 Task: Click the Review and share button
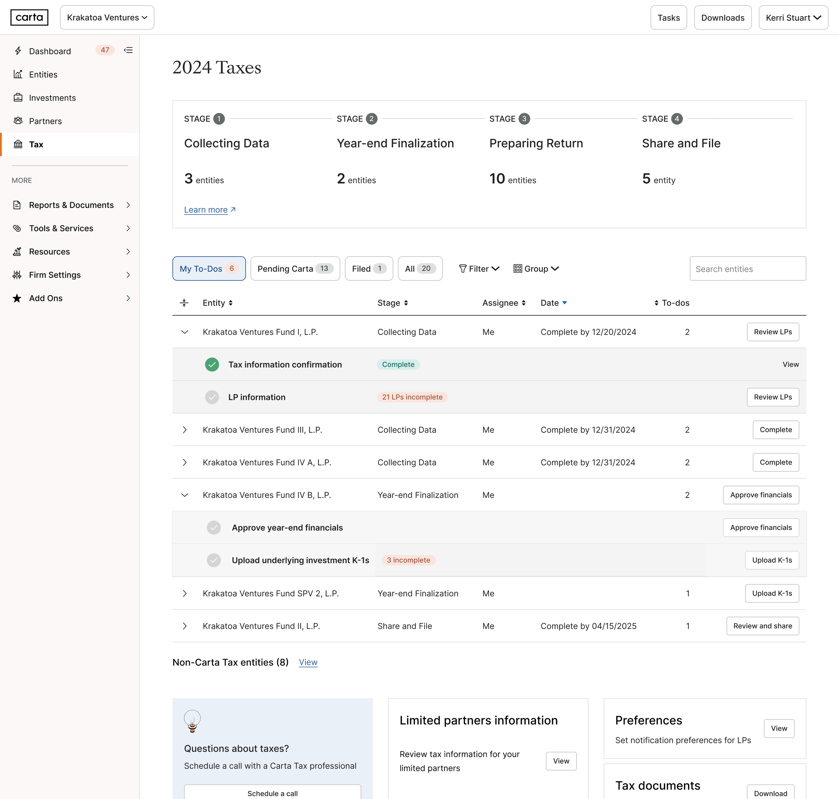(762, 626)
